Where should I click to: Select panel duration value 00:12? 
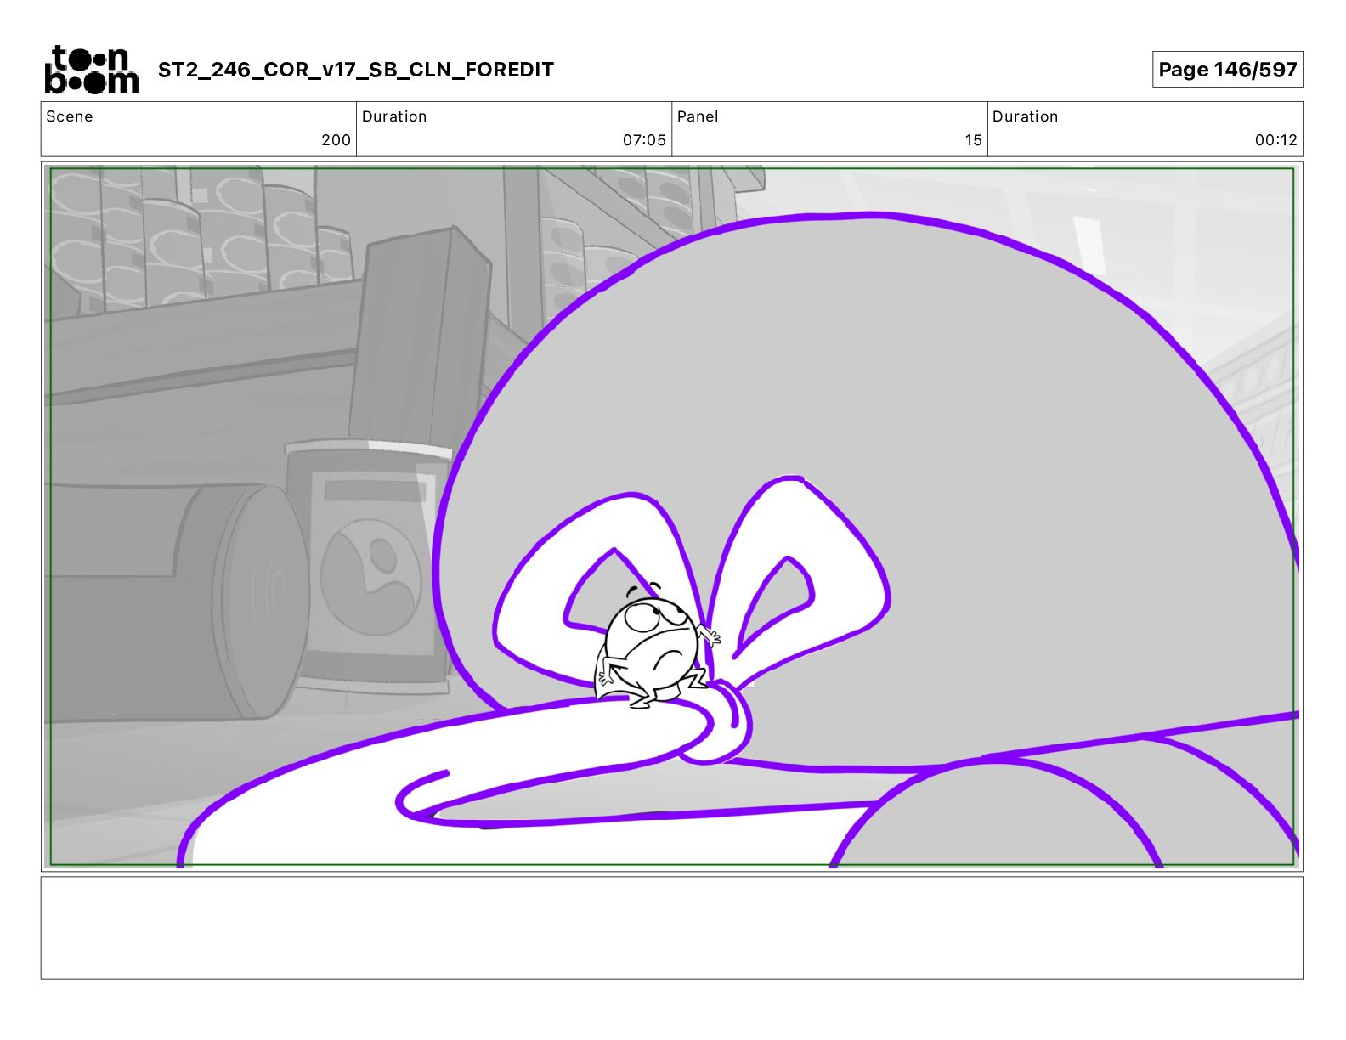[1275, 140]
